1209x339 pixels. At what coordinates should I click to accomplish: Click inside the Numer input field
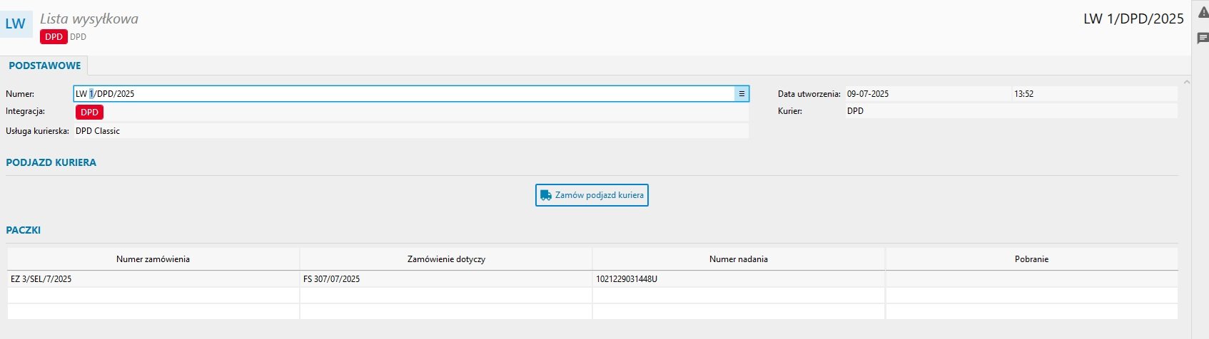click(x=400, y=94)
